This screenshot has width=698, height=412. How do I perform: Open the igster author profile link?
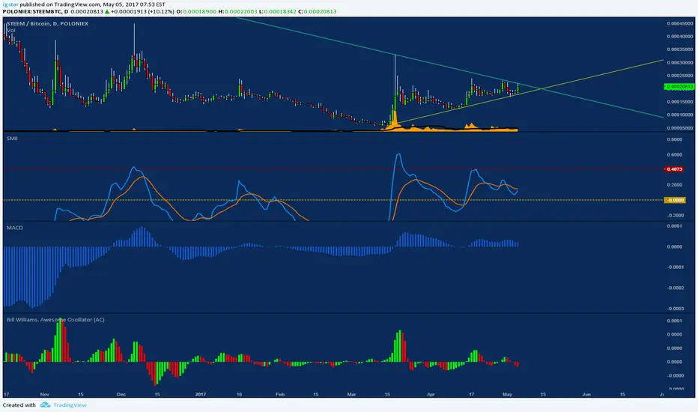click(x=10, y=4)
